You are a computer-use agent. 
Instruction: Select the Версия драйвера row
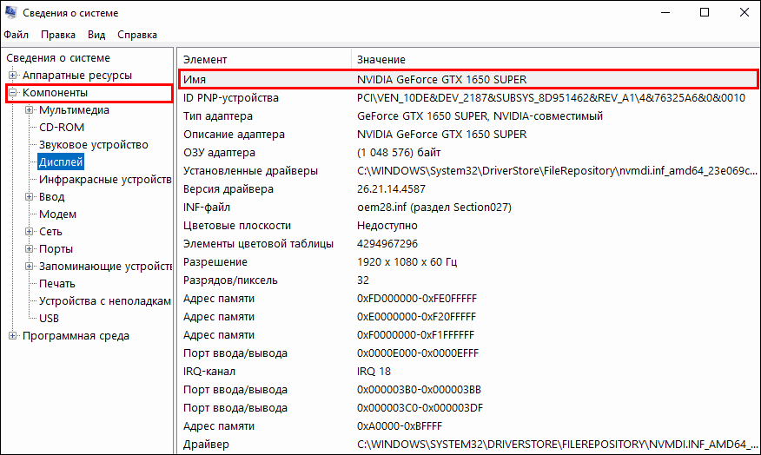coord(228,189)
